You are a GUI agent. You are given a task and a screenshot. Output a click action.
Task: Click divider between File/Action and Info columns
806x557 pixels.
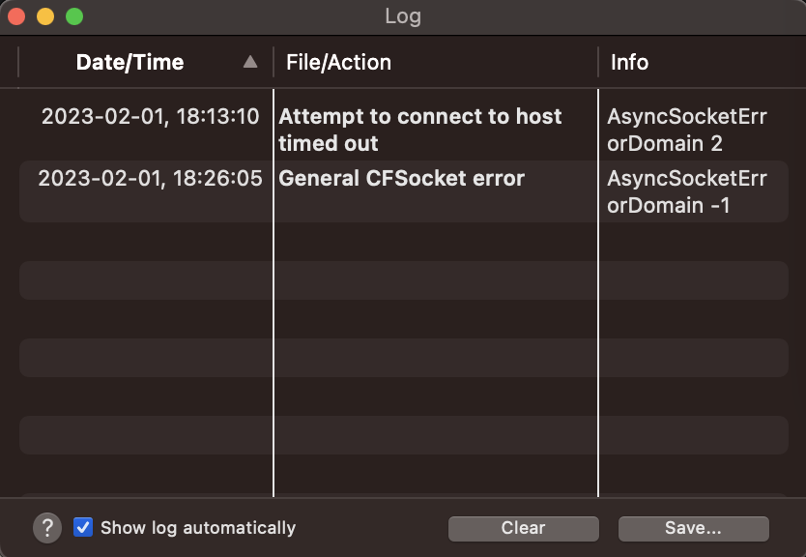[598, 62]
